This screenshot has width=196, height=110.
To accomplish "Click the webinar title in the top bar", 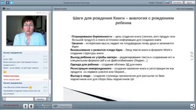I will (x=76, y=3).
